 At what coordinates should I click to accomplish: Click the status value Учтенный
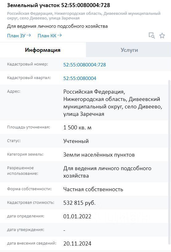pos(76,141)
